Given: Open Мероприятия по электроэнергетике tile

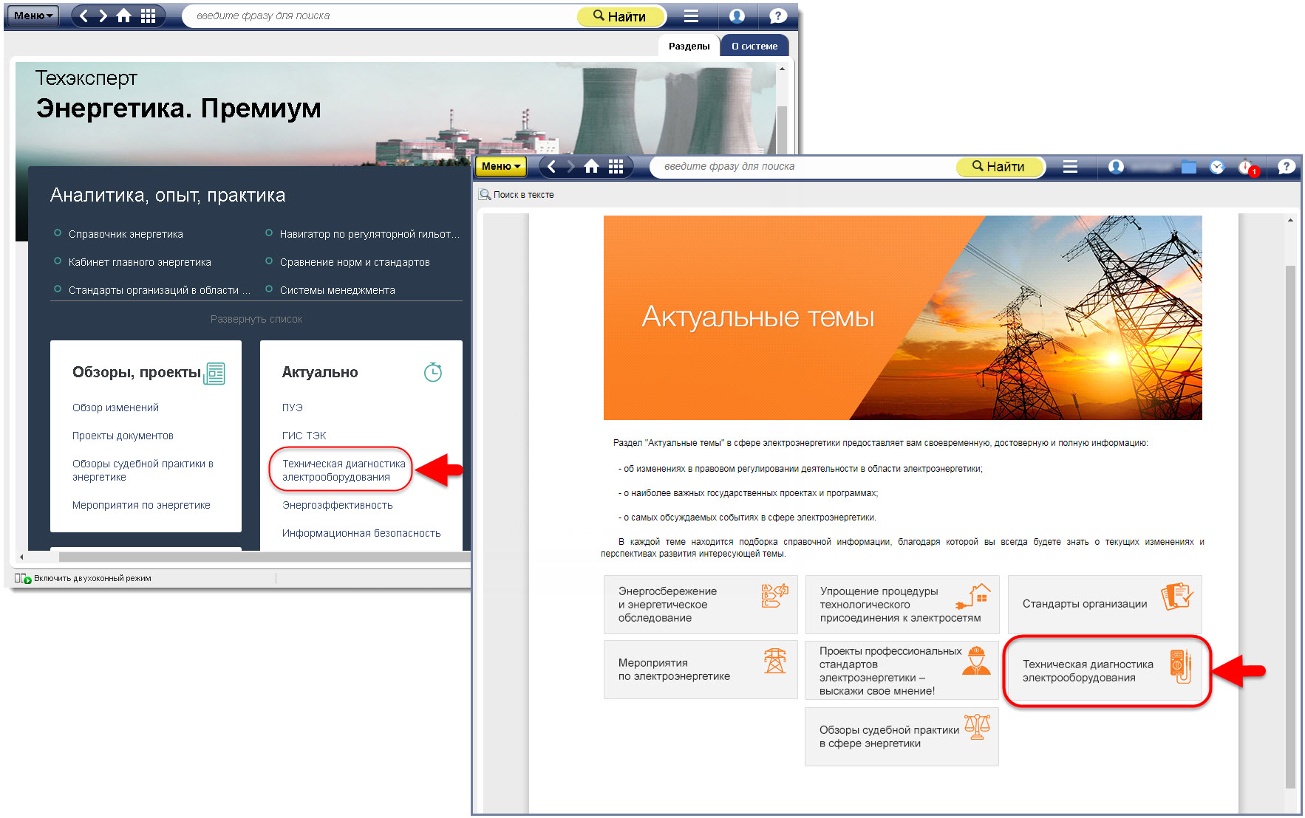Looking at the screenshot, I should point(701,670).
